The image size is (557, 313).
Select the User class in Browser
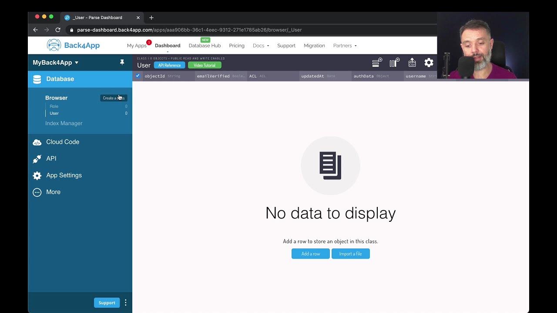(x=54, y=113)
